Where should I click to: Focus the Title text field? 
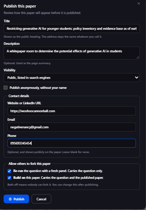tap(72, 29)
